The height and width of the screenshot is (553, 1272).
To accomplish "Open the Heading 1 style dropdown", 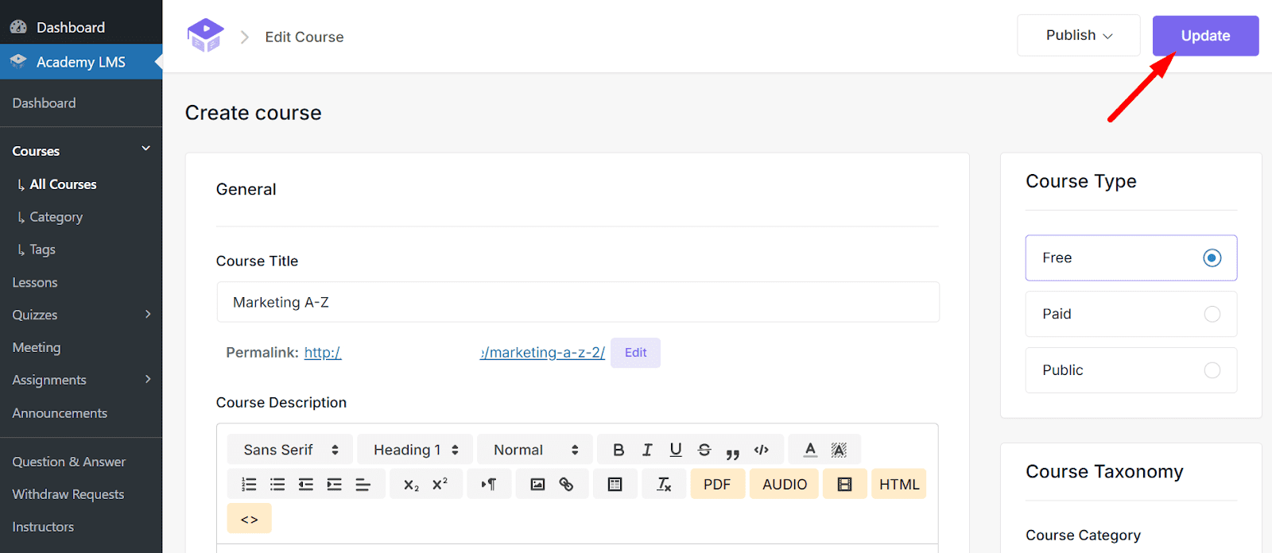I will [416, 450].
